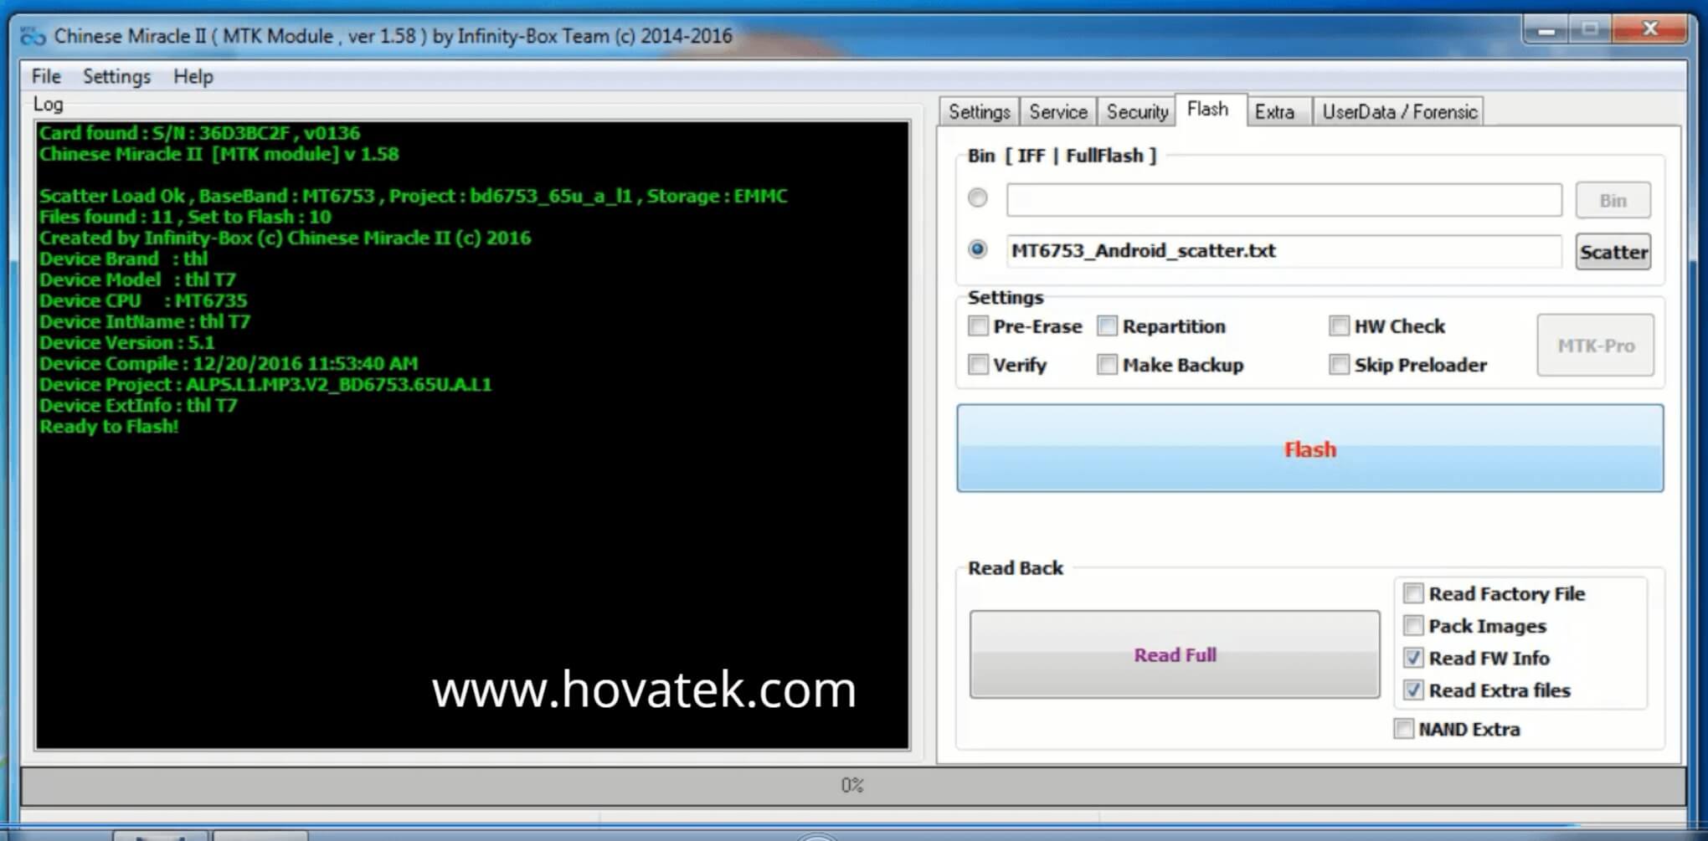Open the Help menu
Viewport: 1708px width, 841px height.
point(192,76)
